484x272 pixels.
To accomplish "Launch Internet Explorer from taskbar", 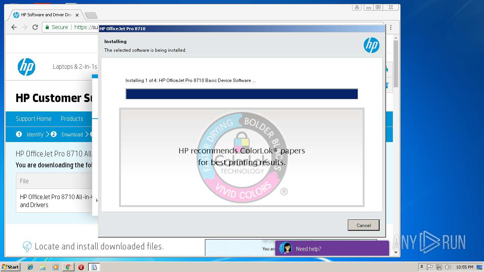I will [30, 267].
